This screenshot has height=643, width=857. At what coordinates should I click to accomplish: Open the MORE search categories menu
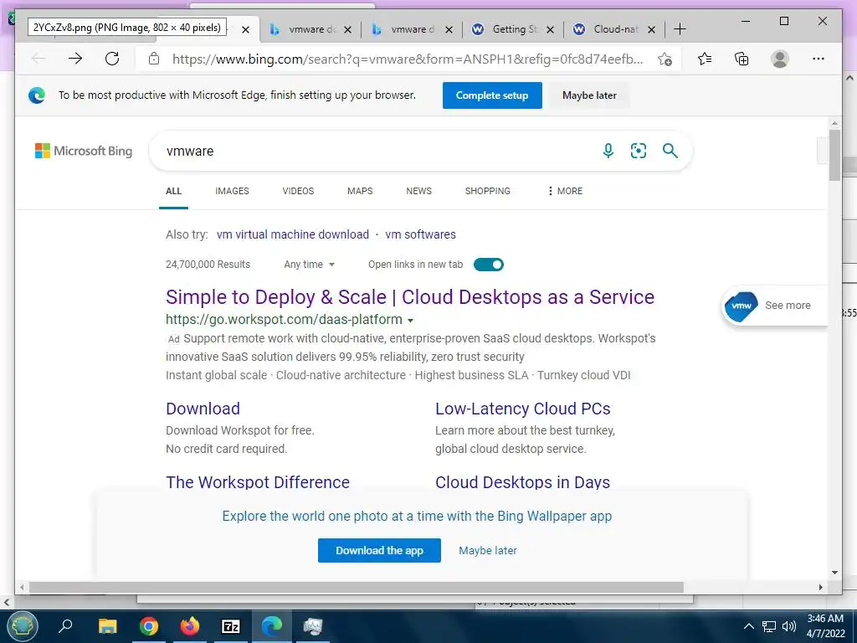tap(565, 191)
